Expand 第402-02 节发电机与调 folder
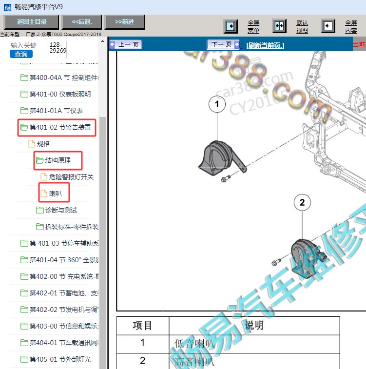Image resolution: width=366 pixels, height=369 pixels. (59, 310)
